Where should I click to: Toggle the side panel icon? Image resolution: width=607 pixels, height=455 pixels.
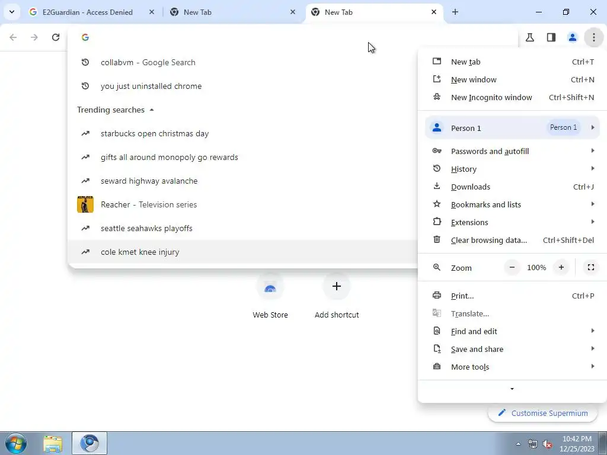(551, 37)
